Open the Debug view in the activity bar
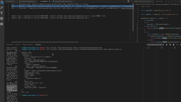181x102 pixels. tap(2, 18)
